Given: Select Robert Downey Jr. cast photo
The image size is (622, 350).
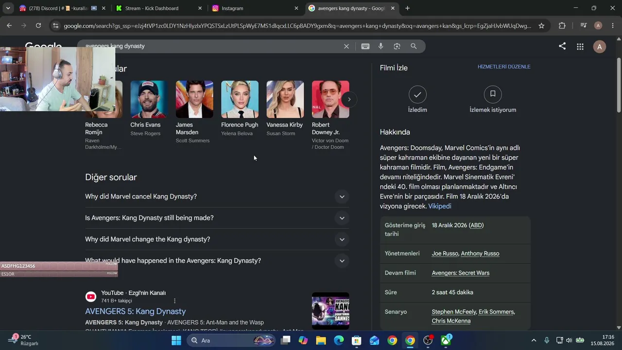Looking at the screenshot, I should (x=330, y=99).
